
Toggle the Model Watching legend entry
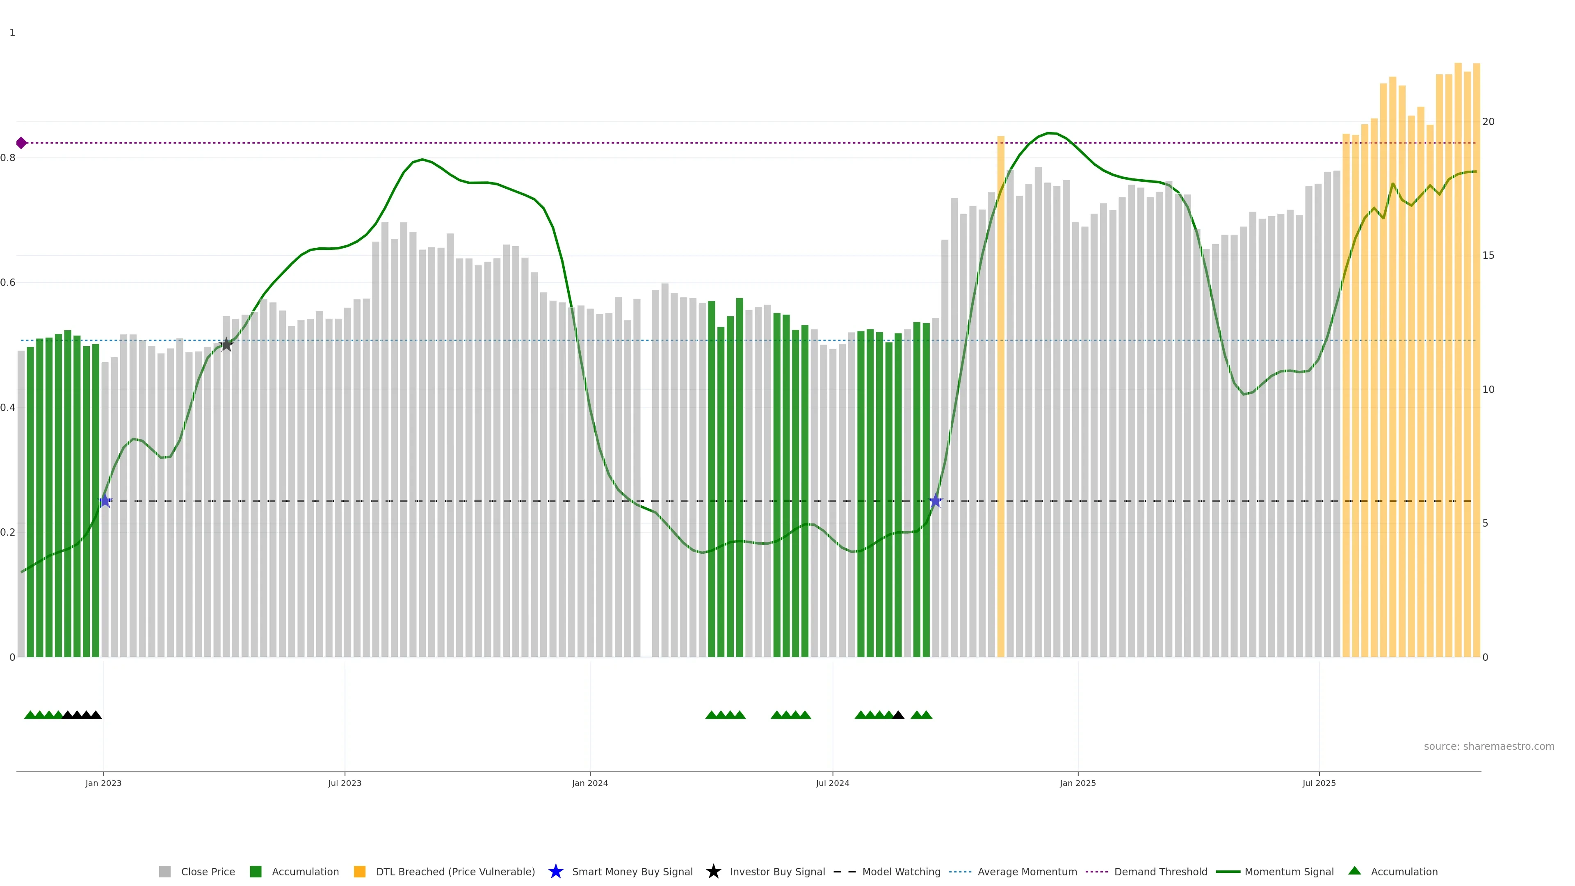tap(901, 871)
